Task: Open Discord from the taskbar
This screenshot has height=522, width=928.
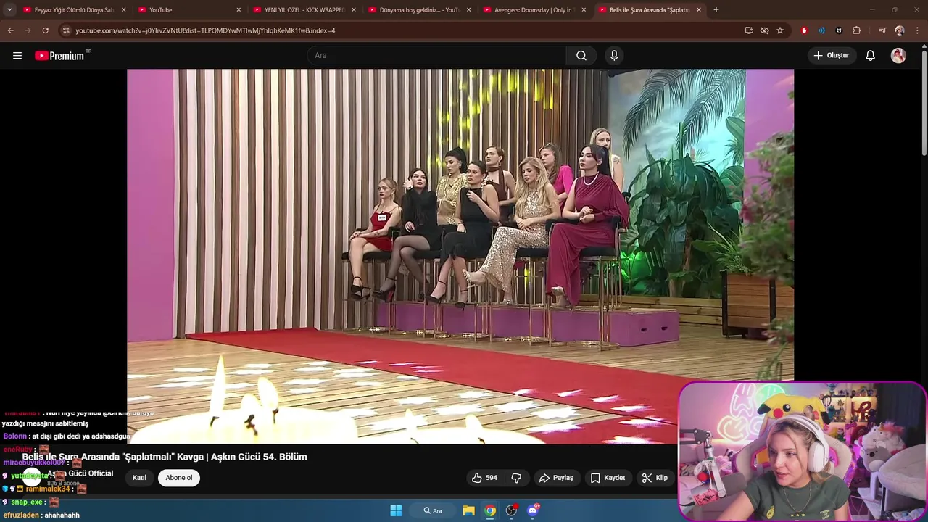Action: tap(533, 510)
